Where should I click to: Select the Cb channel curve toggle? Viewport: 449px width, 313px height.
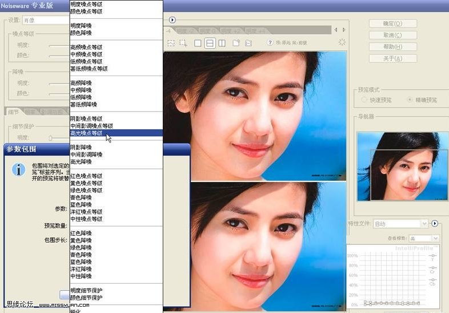click(432, 280)
